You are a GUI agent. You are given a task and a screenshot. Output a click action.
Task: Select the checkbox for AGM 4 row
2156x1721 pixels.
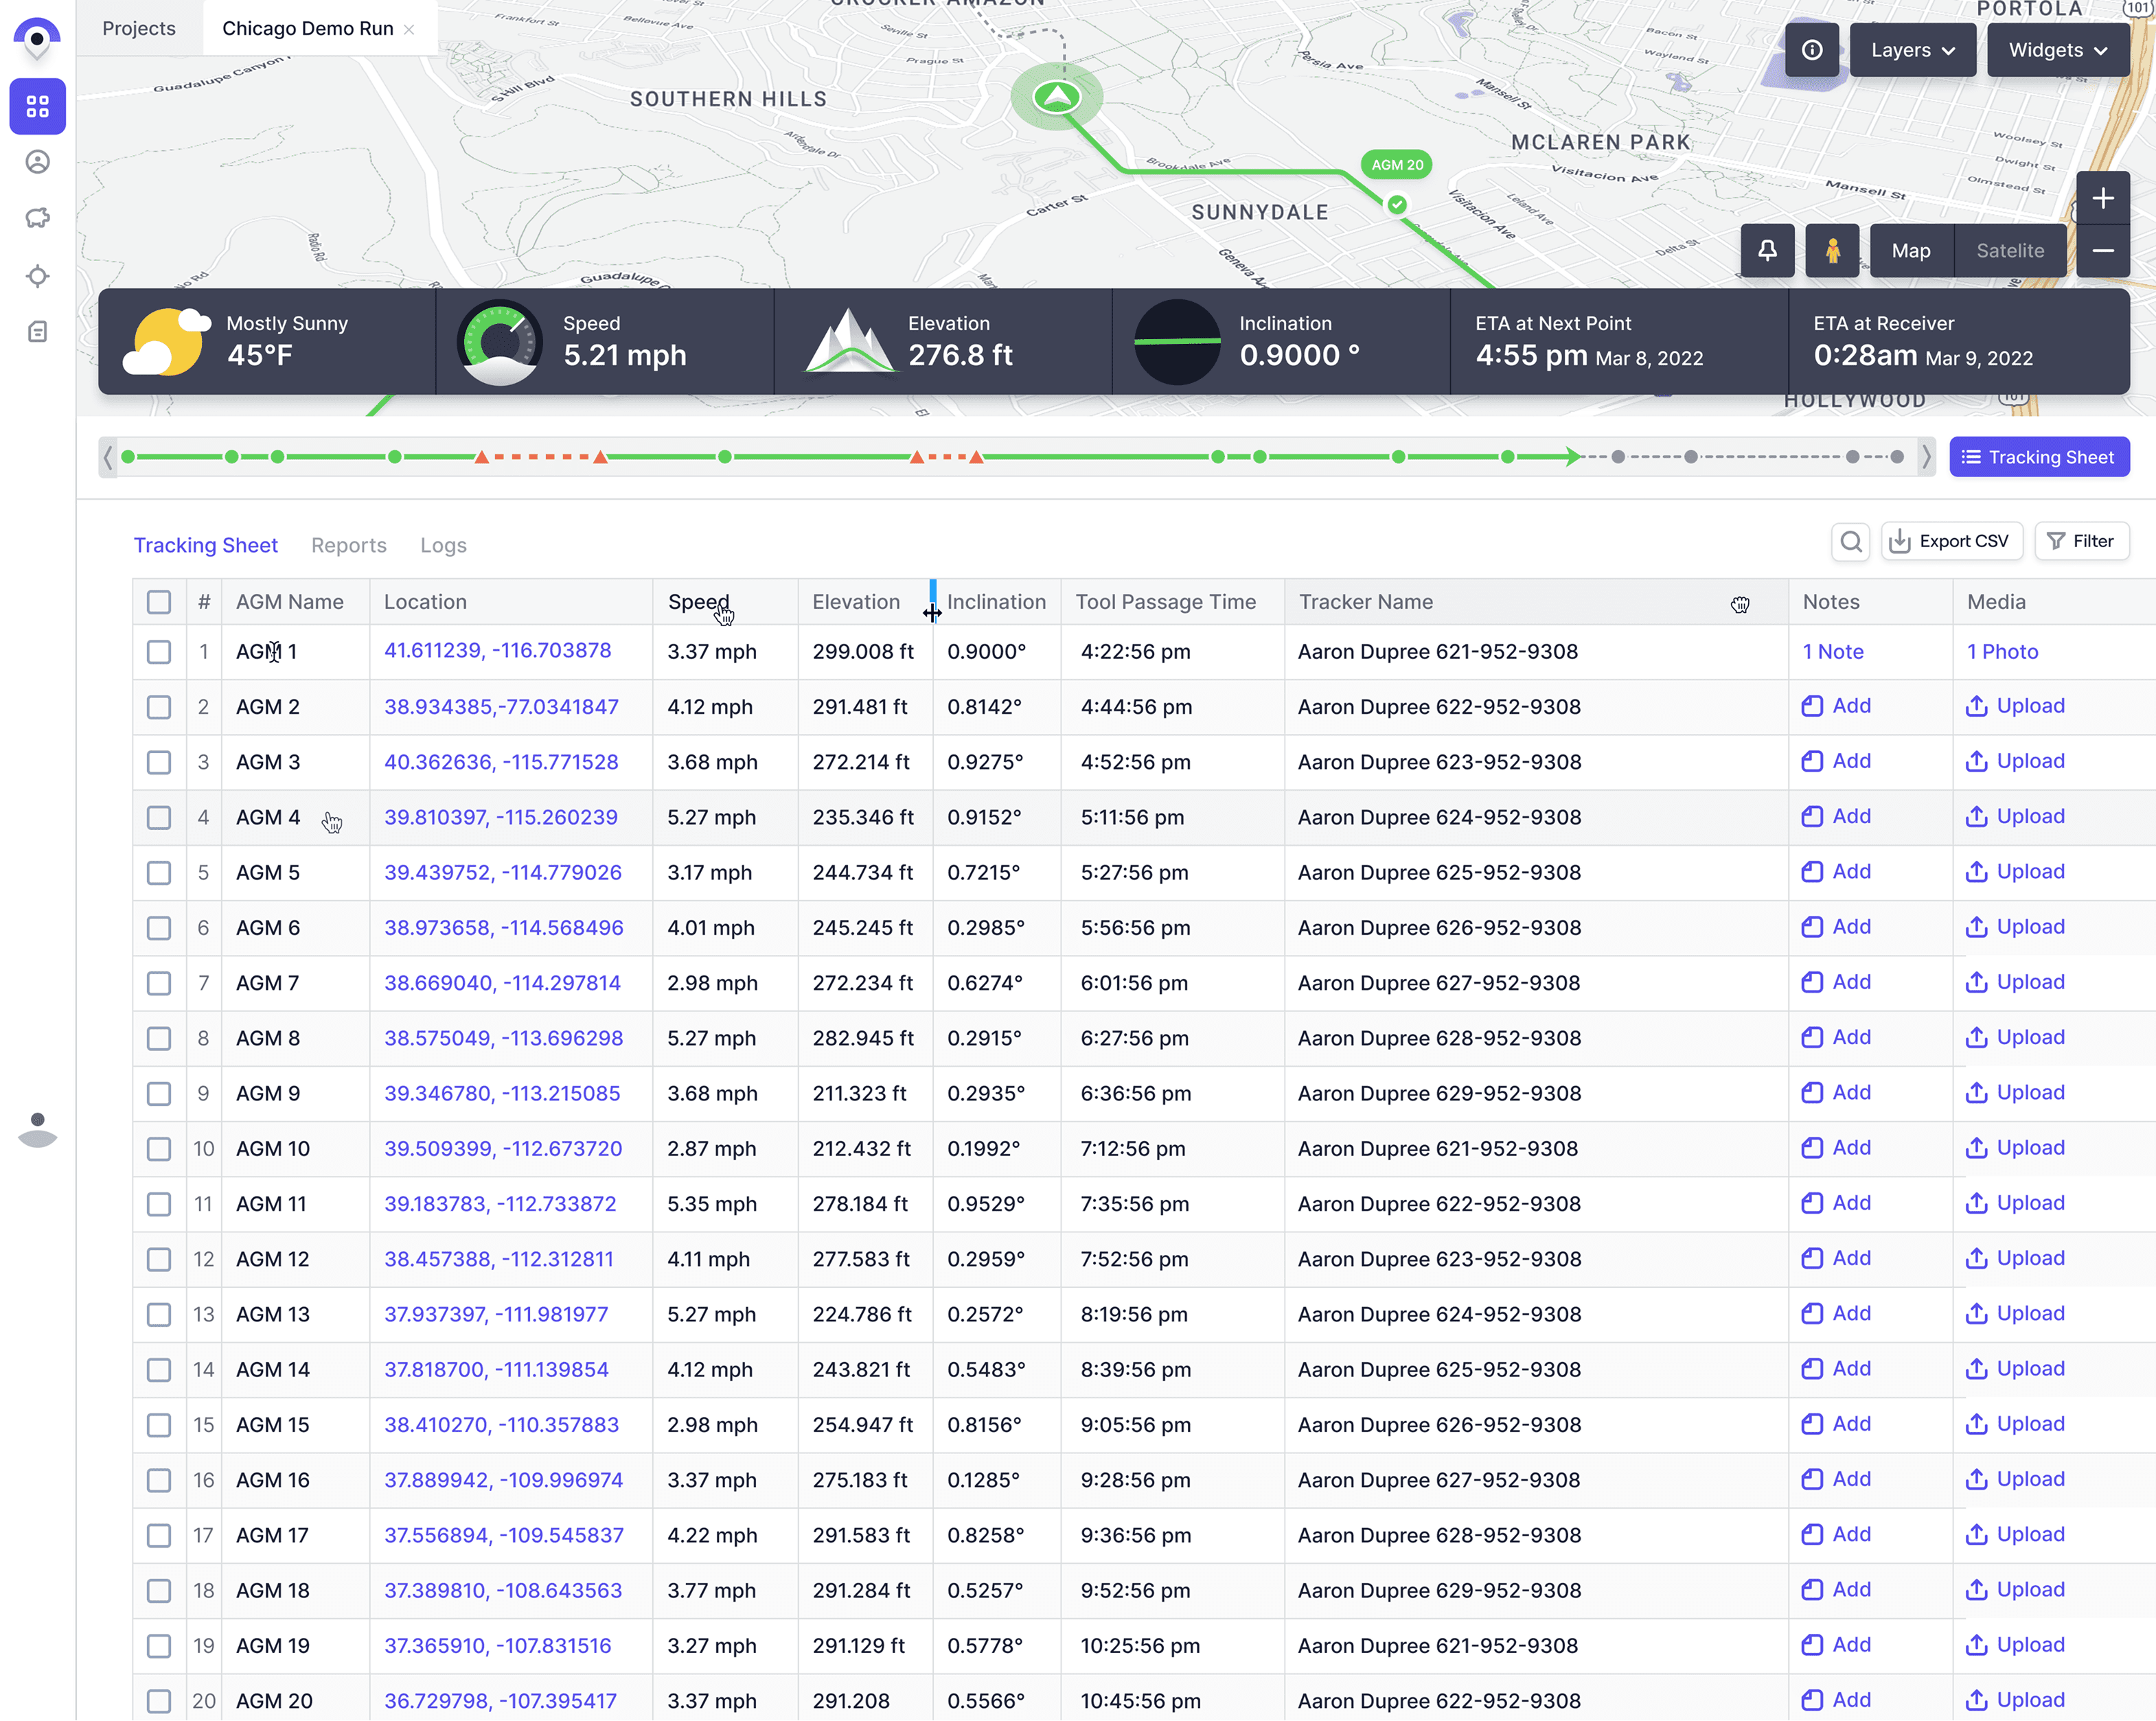(159, 818)
